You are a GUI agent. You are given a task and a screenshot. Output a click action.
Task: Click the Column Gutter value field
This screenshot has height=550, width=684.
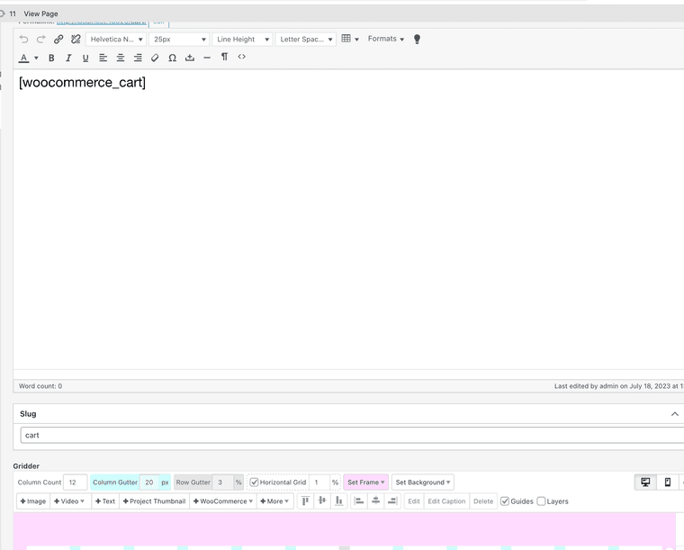click(149, 482)
